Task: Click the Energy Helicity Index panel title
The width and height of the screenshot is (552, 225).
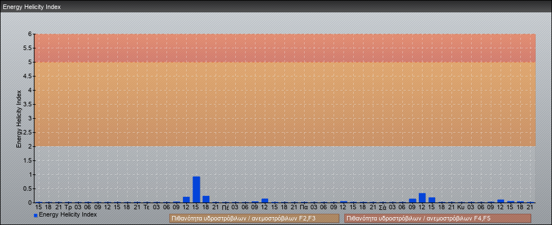Action: 32,7
